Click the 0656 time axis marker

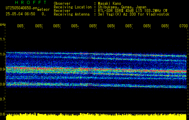coord(111,26)
